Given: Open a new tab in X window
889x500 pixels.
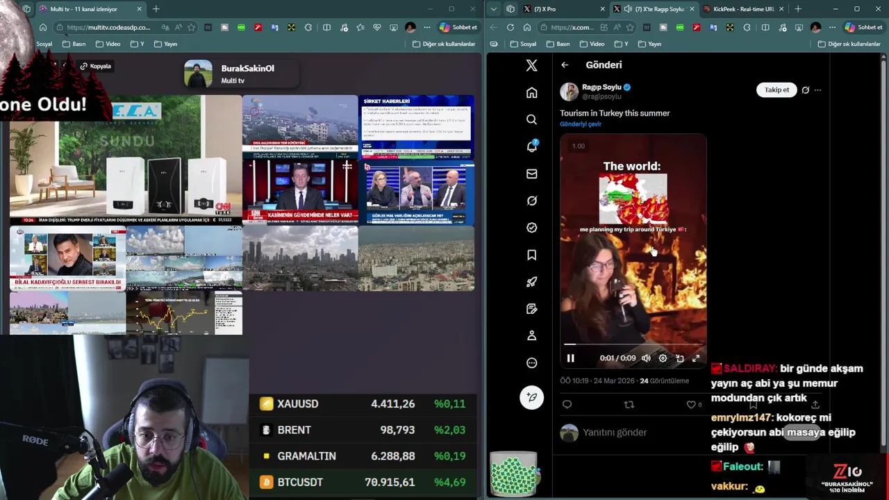Looking at the screenshot, I should [x=798, y=9].
